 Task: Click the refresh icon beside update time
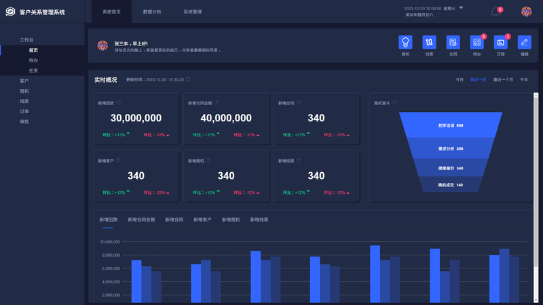(x=189, y=79)
